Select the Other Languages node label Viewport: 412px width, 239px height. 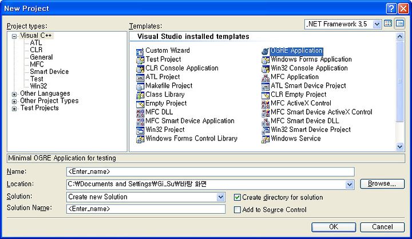tap(45, 93)
